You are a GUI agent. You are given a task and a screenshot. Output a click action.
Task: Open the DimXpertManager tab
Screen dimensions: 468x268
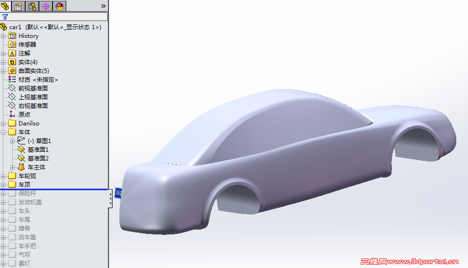pos(46,6)
